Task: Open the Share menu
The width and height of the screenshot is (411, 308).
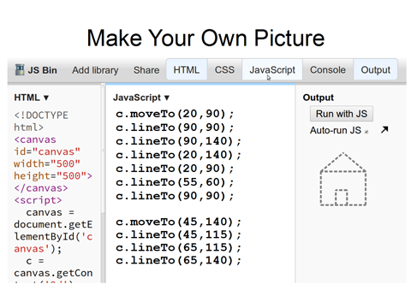Action: pos(146,70)
